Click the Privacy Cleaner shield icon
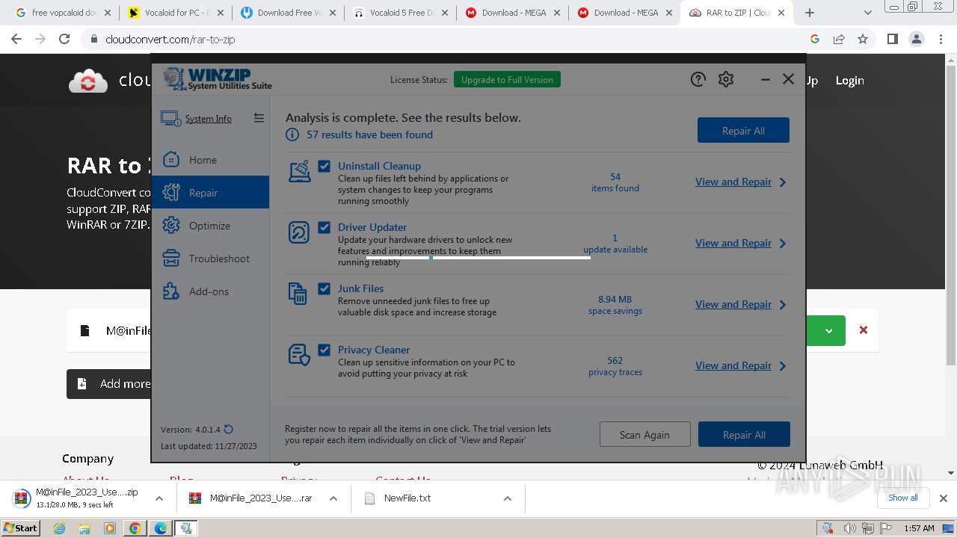 coord(299,355)
